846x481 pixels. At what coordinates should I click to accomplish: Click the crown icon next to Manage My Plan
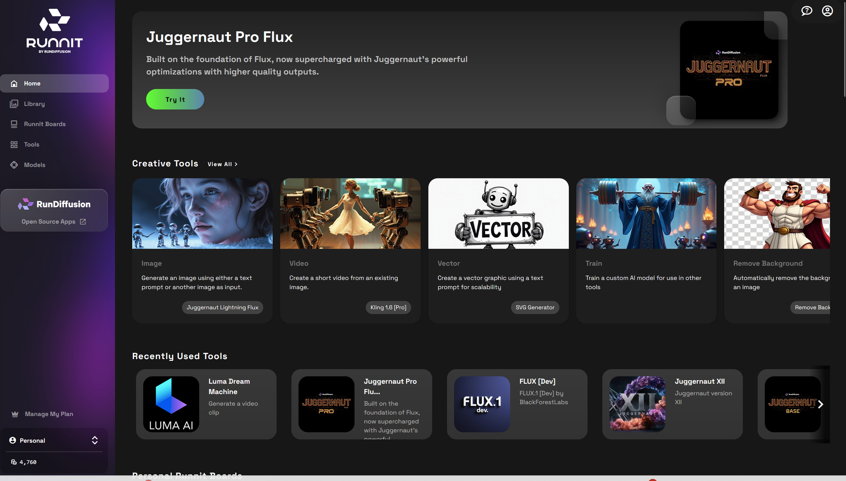[15, 414]
